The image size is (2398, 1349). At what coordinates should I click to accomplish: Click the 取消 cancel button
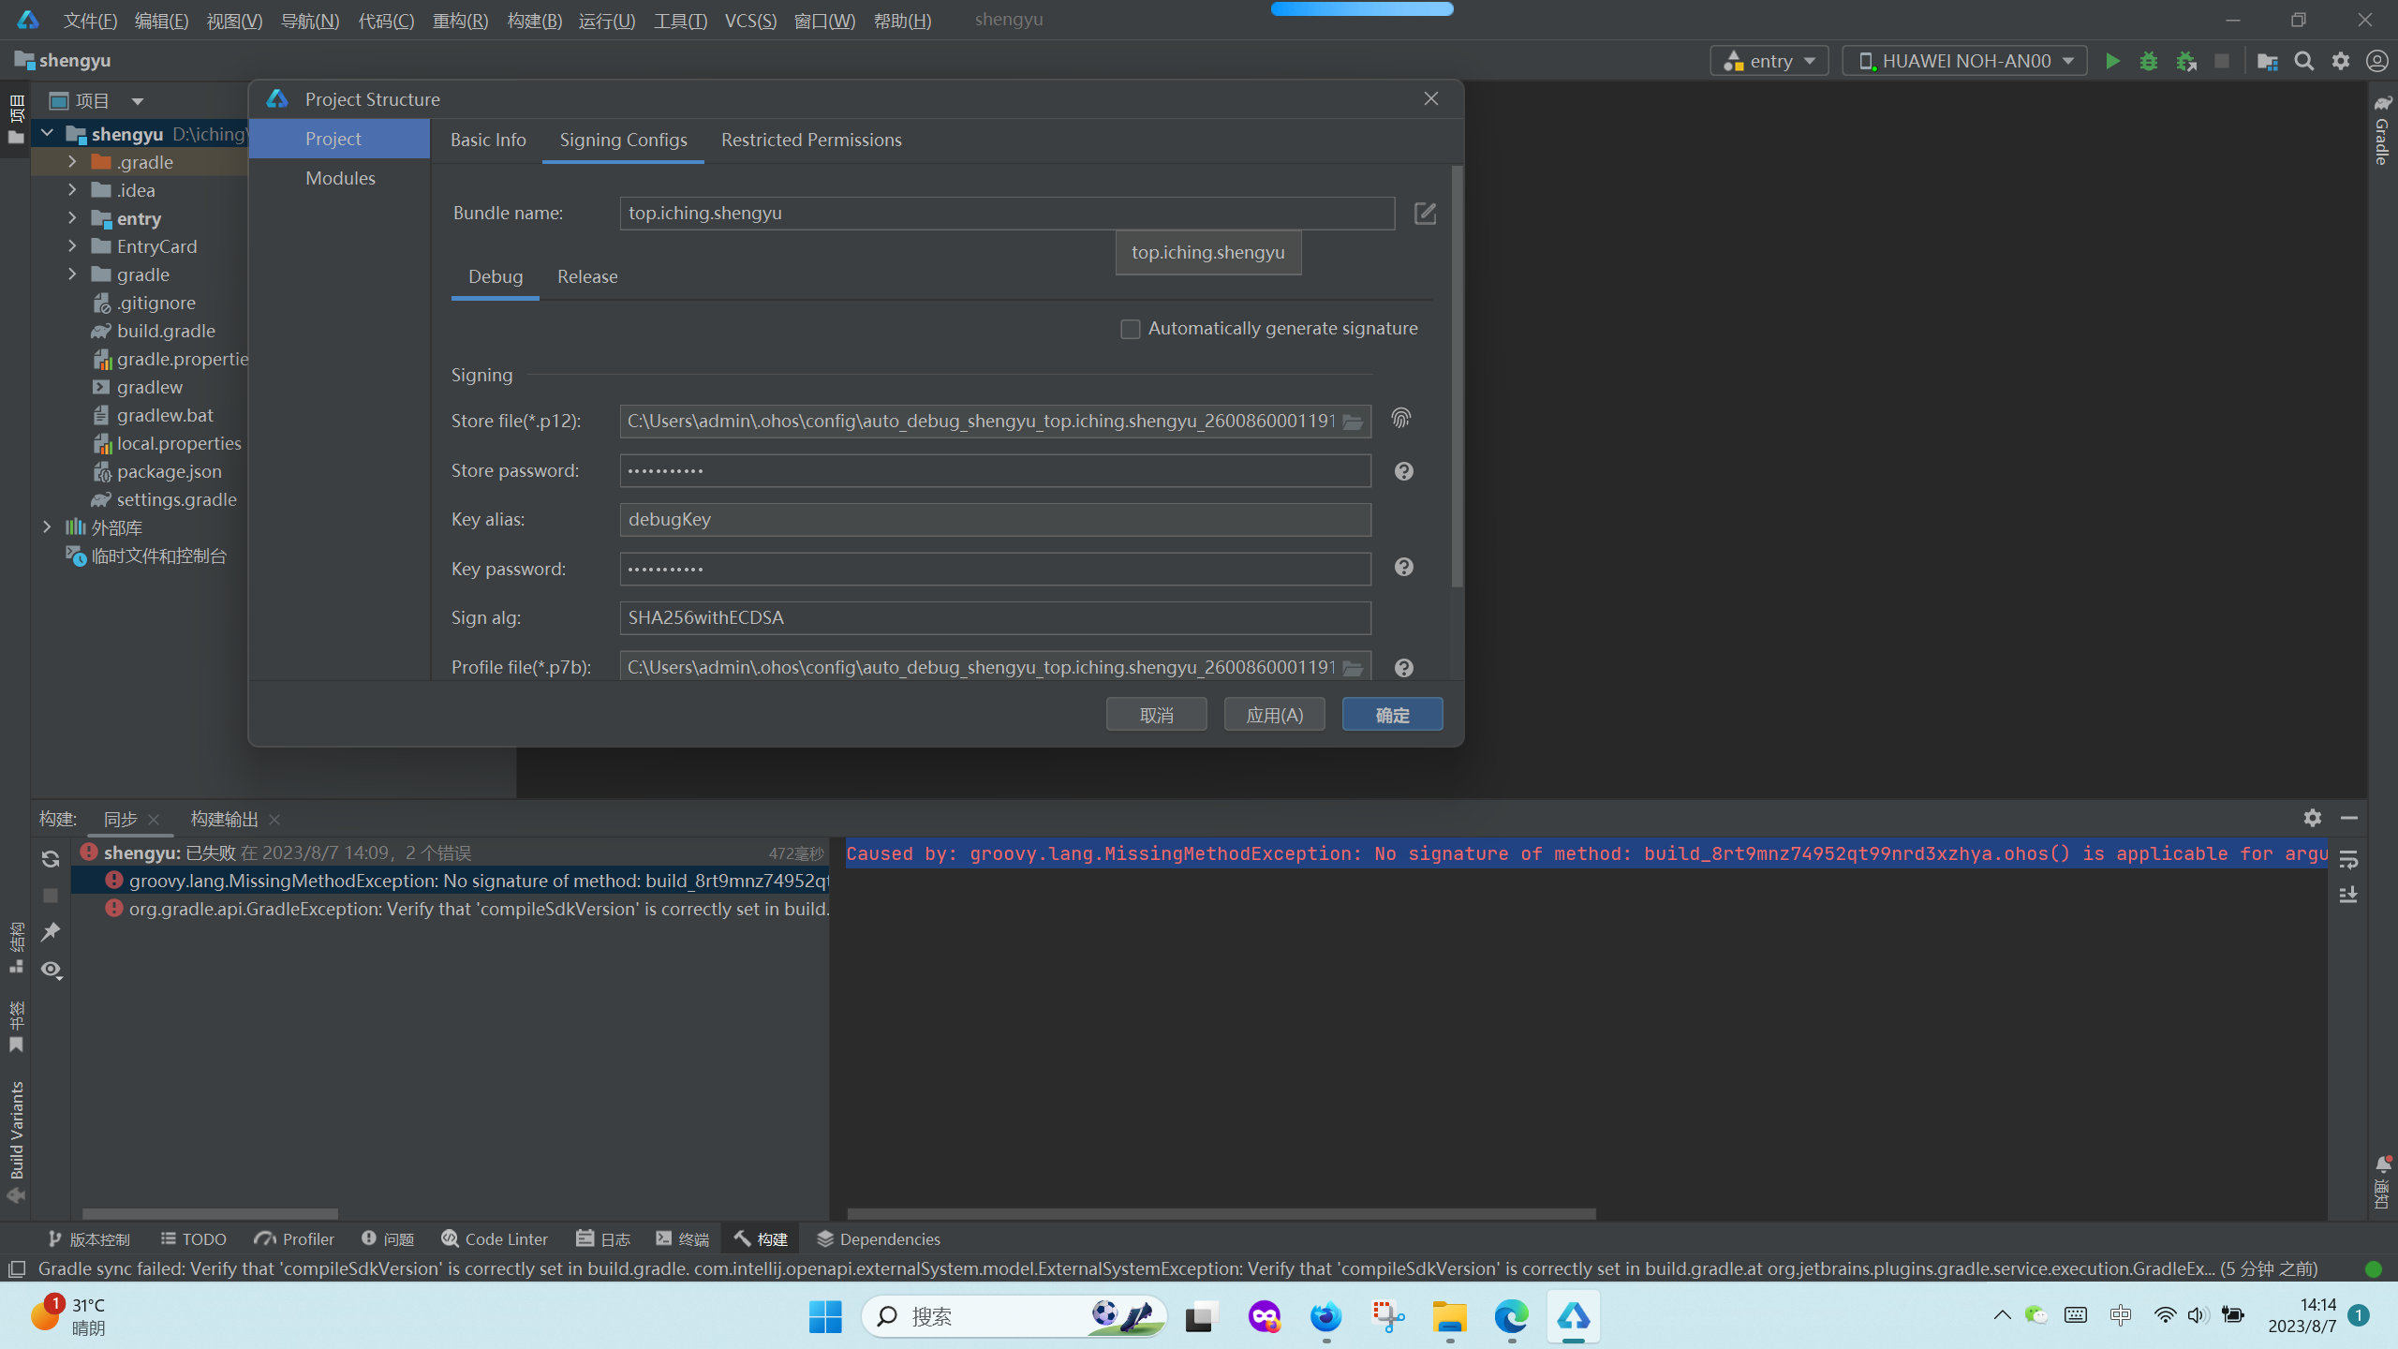coord(1157,715)
